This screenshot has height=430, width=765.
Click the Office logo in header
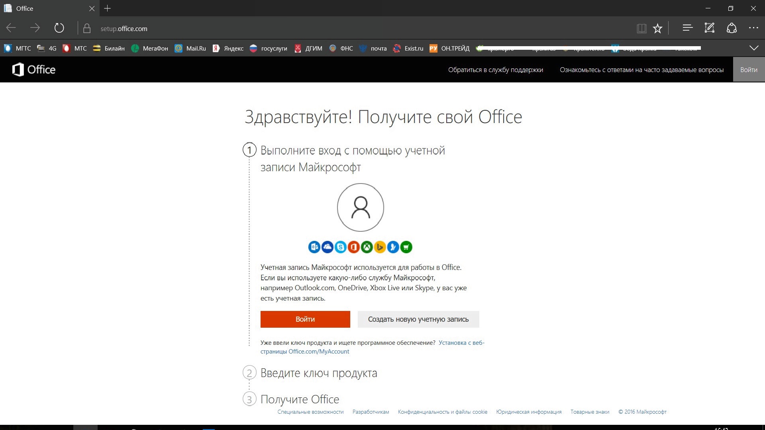(x=34, y=70)
